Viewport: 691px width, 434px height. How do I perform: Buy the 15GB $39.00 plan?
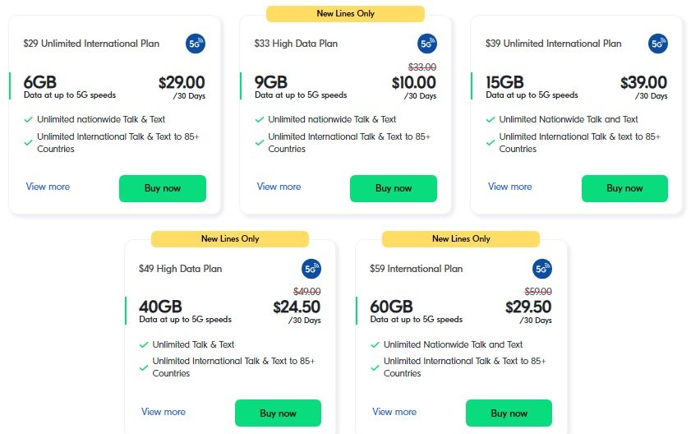click(624, 188)
